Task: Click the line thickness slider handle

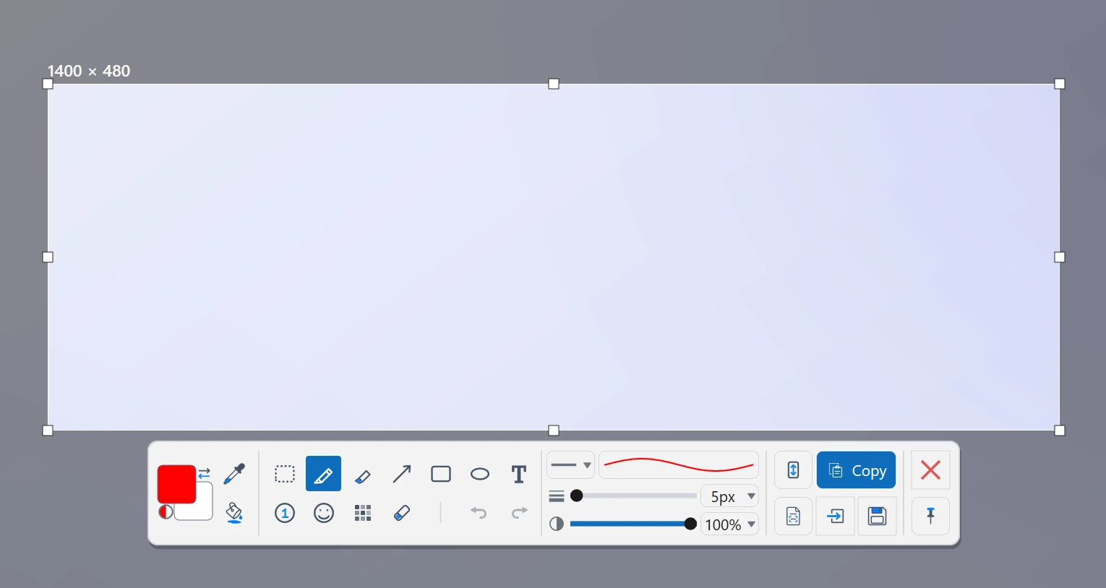Action: tap(577, 496)
